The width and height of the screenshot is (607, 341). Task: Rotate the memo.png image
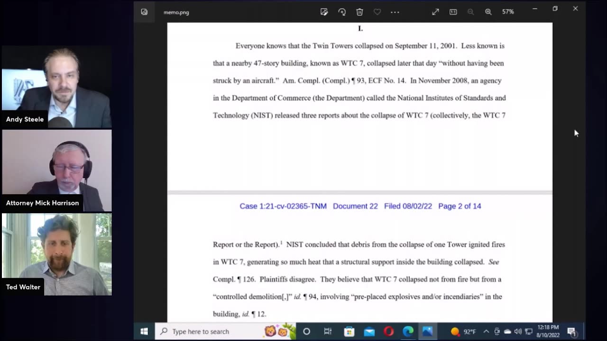[x=342, y=12]
